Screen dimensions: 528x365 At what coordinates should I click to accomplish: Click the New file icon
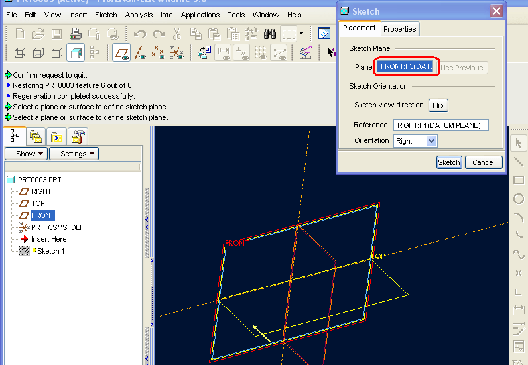(x=20, y=34)
